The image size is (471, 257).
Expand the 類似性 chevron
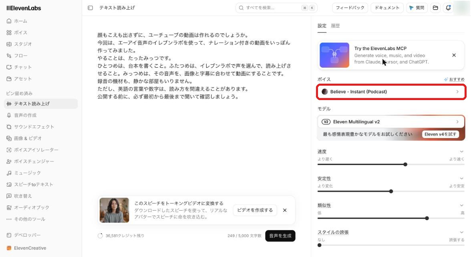pyautogui.click(x=461, y=205)
